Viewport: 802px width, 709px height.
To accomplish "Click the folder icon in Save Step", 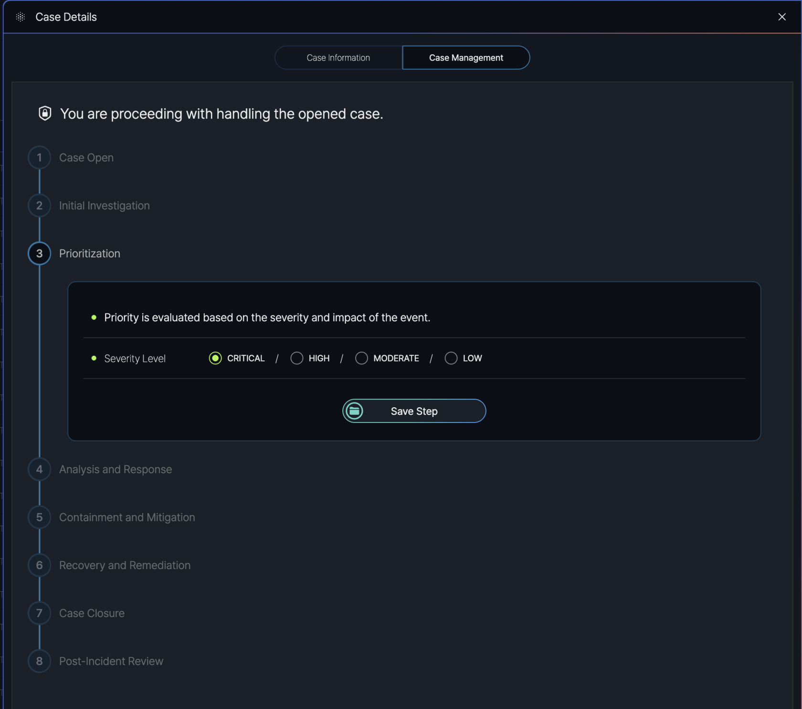I will click(x=354, y=411).
